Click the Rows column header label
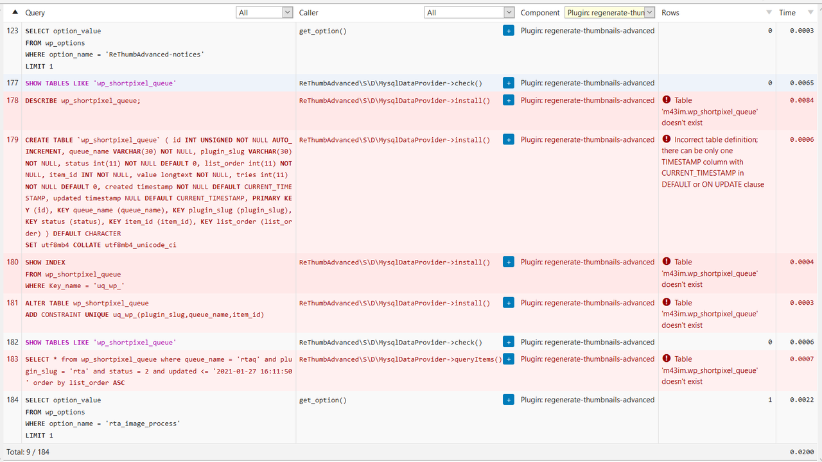The width and height of the screenshot is (822, 462). pos(670,13)
